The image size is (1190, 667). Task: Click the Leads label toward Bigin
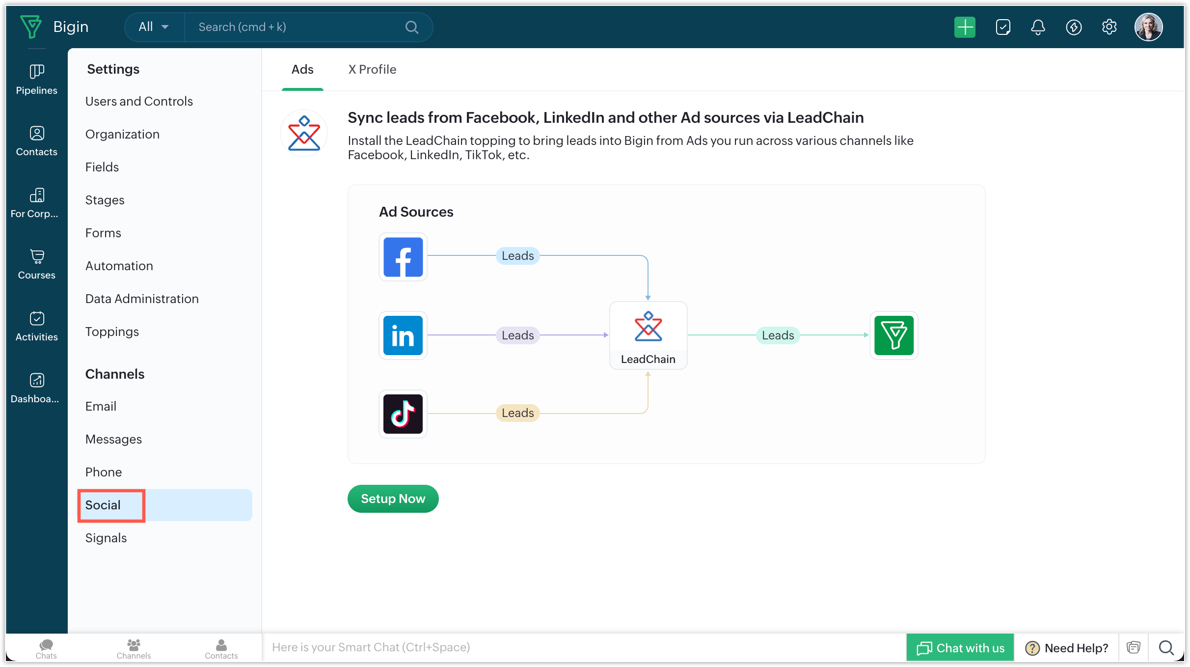click(x=778, y=335)
